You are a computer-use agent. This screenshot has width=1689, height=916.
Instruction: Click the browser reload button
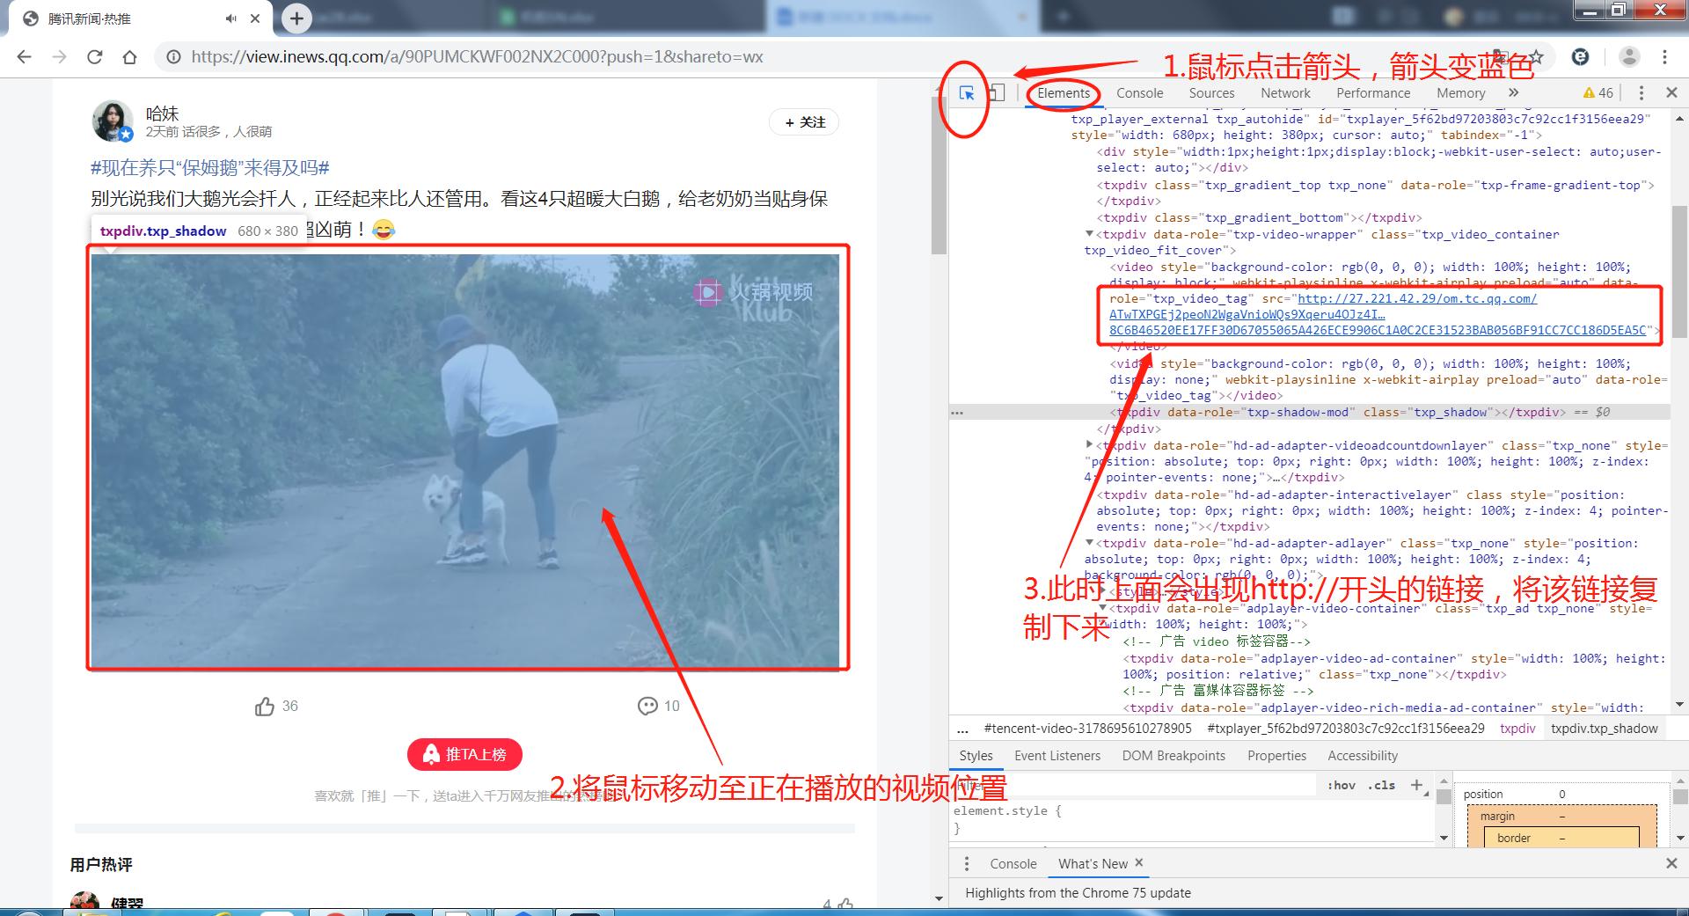click(x=94, y=57)
